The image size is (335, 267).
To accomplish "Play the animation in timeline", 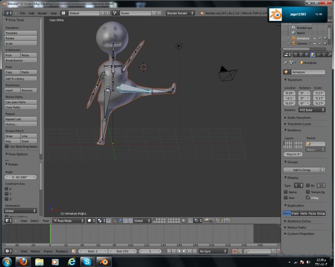I will point(185,251).
